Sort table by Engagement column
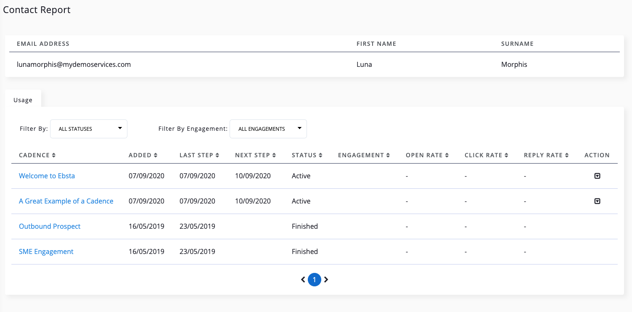This screenshot has height=312, width=632. tap(364, 155)
